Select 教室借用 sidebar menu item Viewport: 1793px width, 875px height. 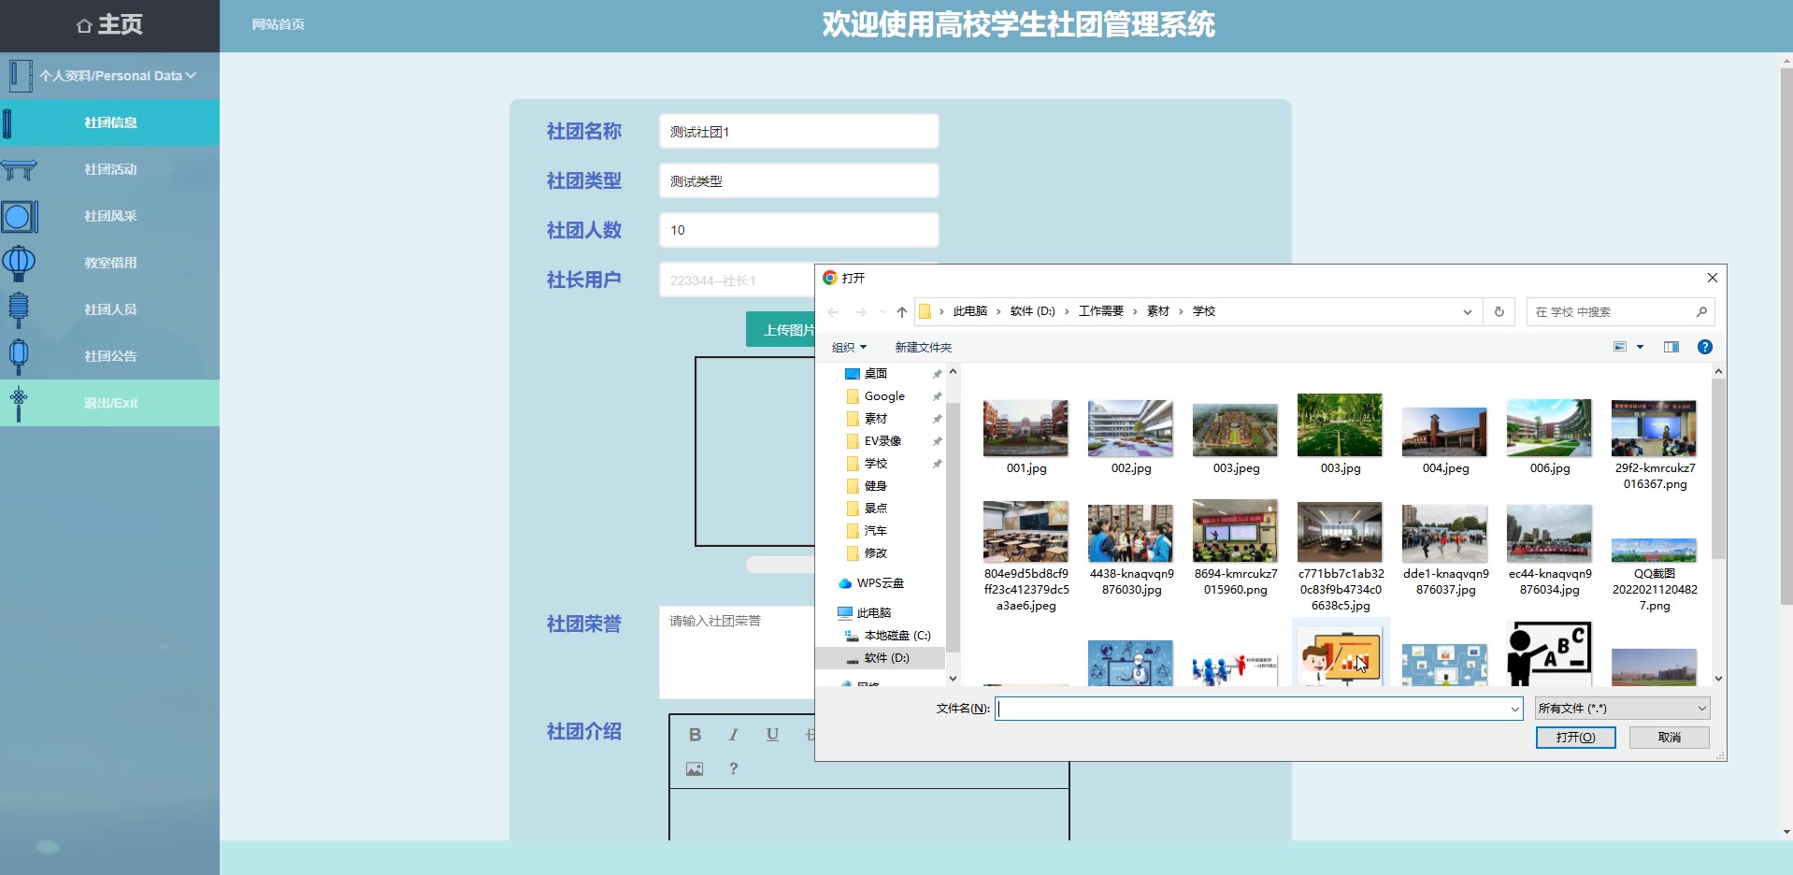click(x=110, y=263)
